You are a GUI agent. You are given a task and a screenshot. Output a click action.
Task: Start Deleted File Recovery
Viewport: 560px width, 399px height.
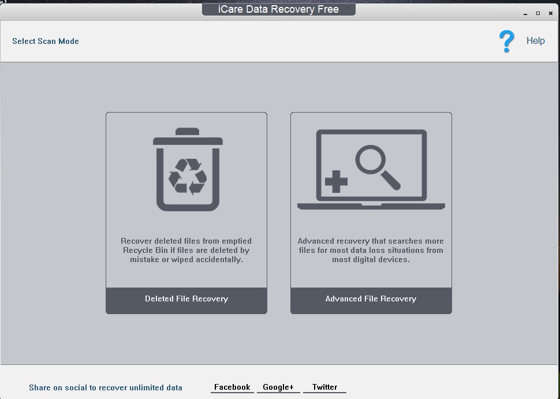point(186,299)
